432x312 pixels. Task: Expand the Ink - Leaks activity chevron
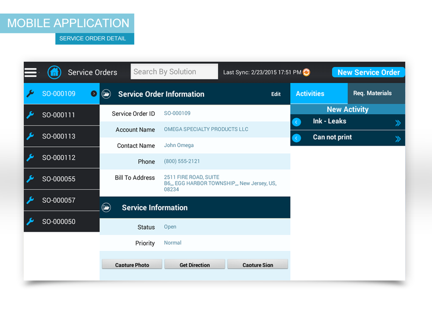(398, 123)
